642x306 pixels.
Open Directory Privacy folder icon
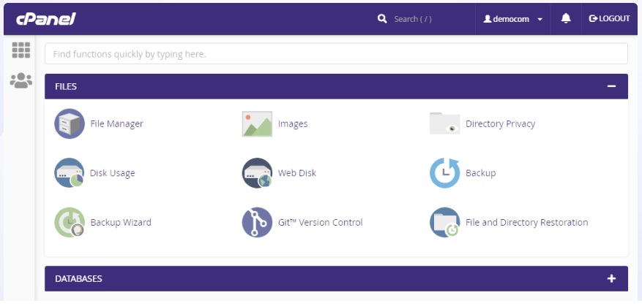point(444,123)
